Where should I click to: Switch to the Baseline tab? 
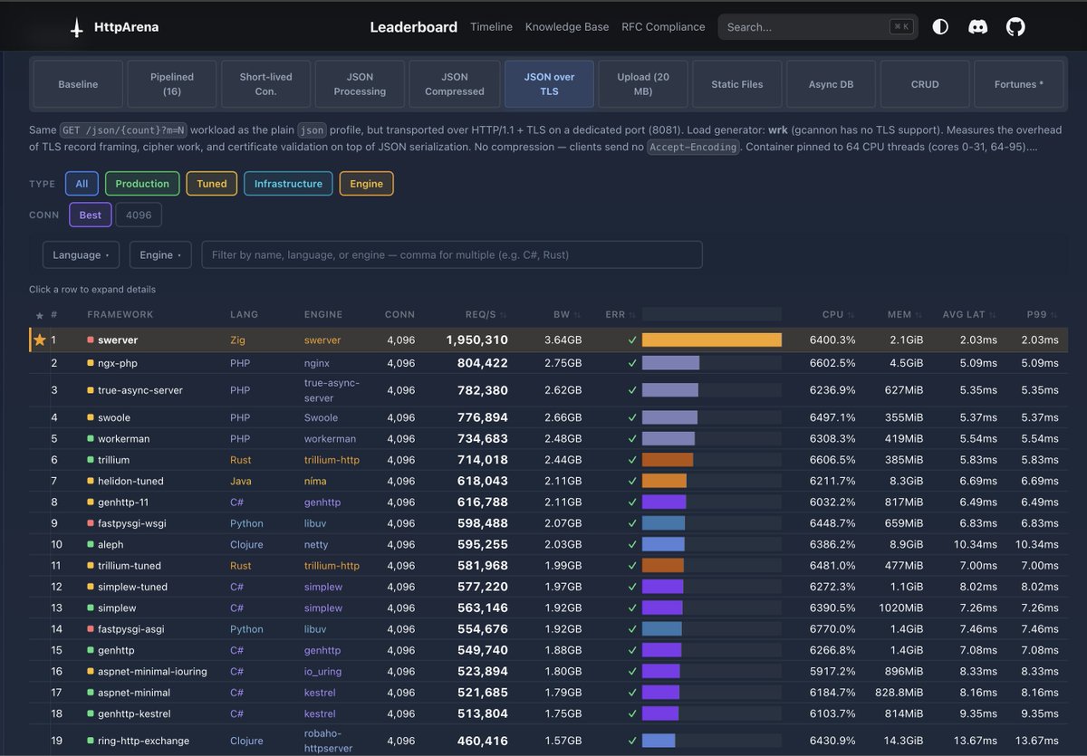[78, 84]
